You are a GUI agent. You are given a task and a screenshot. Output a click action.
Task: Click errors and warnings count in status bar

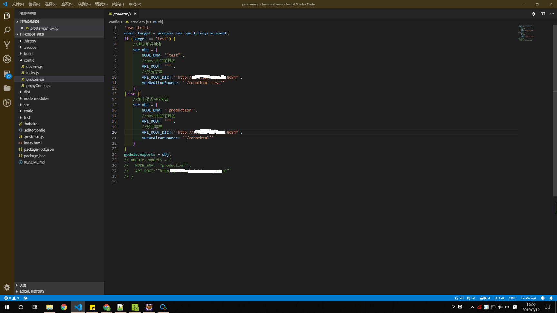11,298
